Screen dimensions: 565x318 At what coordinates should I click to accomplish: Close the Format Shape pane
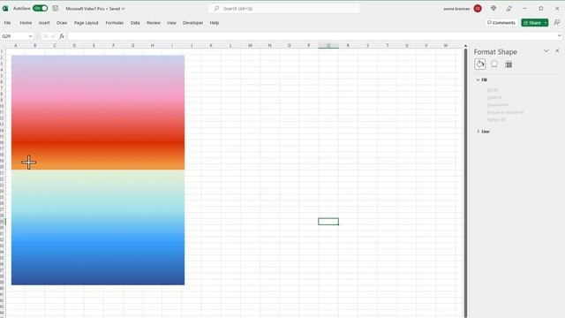(x=557, y=51)
